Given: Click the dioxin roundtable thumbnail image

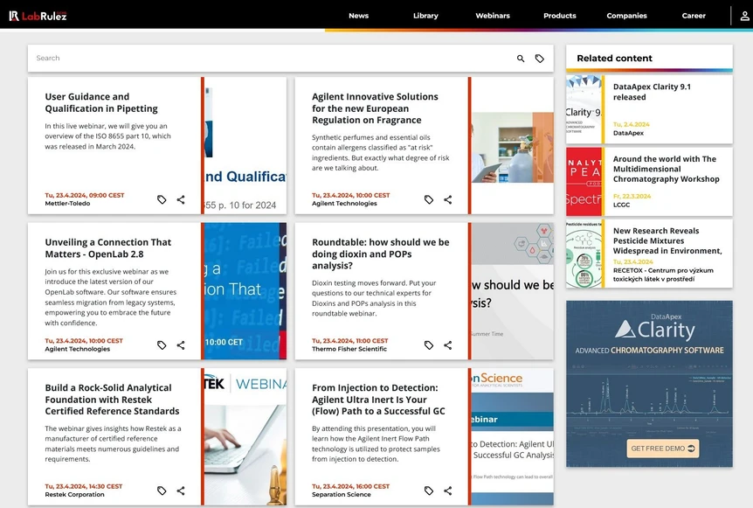Looking at the screenshot, I should click(x=513, y=291).
